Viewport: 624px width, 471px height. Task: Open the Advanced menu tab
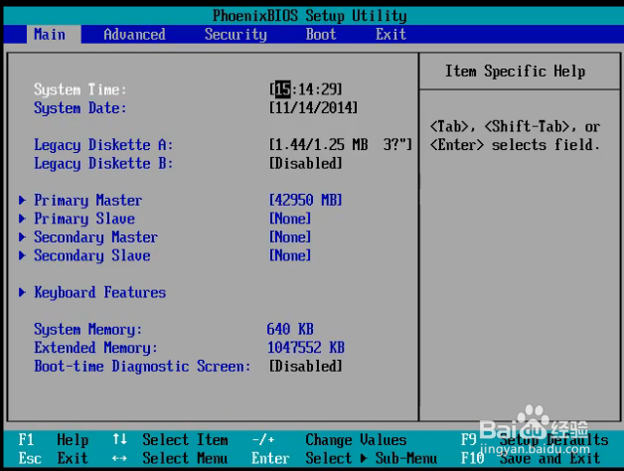pyautogui.click(x=134, y=34)
